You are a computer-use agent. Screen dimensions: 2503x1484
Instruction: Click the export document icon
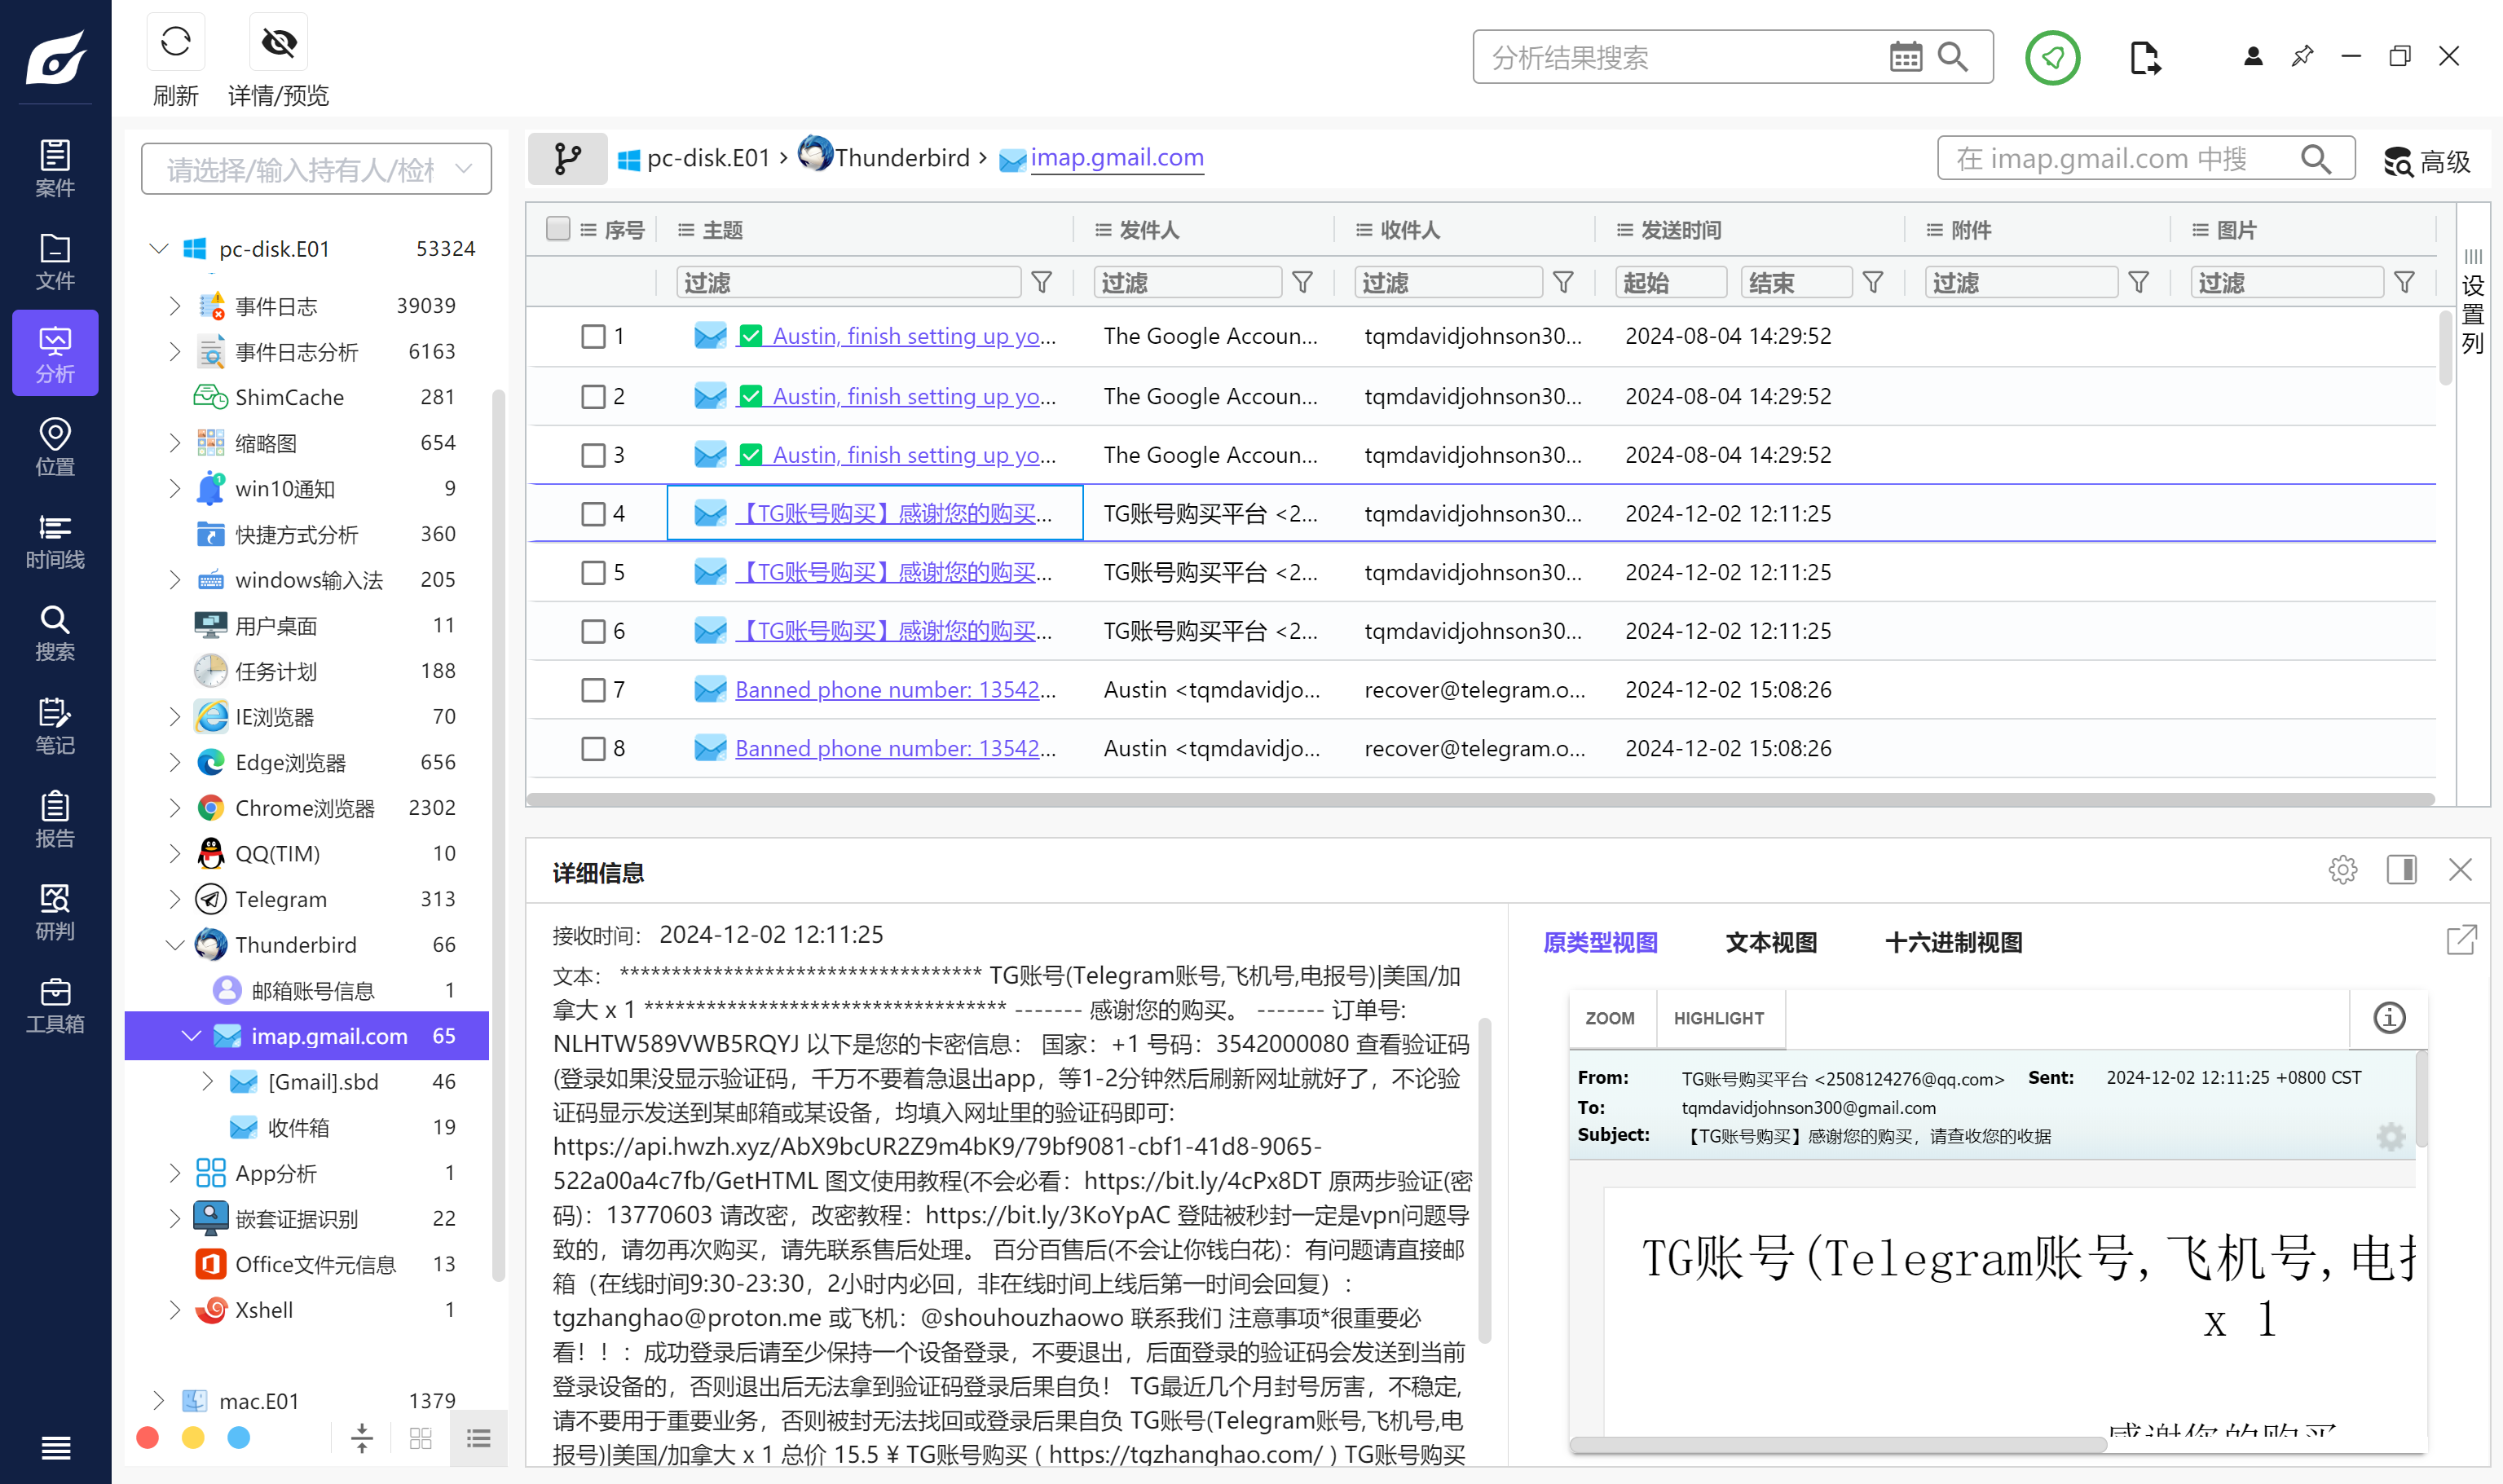coord(2144,57)
